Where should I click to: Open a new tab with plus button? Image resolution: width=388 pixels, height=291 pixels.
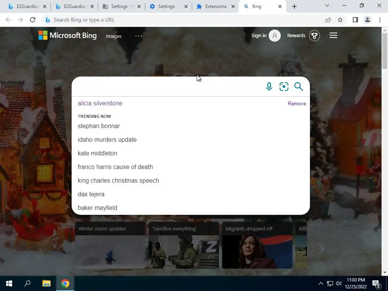click(294, 6)
